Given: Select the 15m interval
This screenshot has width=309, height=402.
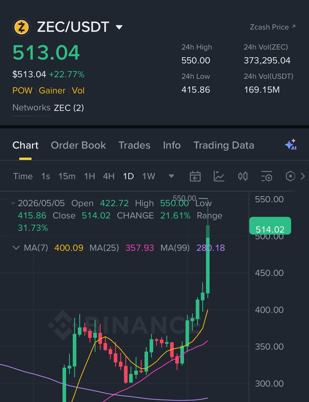Looking at the screenshot, I should click(x=67, y=176).
